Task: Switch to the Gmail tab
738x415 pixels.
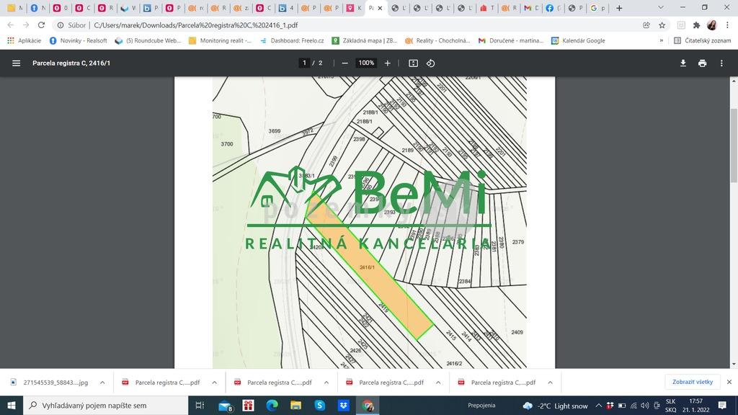Action: coord(531,8)
